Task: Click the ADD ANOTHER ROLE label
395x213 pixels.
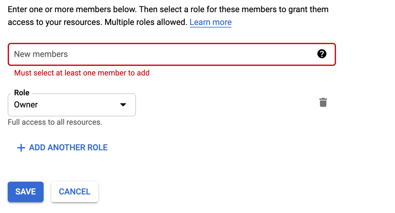Action: [x=68, y=148]
